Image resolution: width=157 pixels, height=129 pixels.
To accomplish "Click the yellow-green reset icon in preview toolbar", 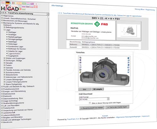I will [80, 72].
